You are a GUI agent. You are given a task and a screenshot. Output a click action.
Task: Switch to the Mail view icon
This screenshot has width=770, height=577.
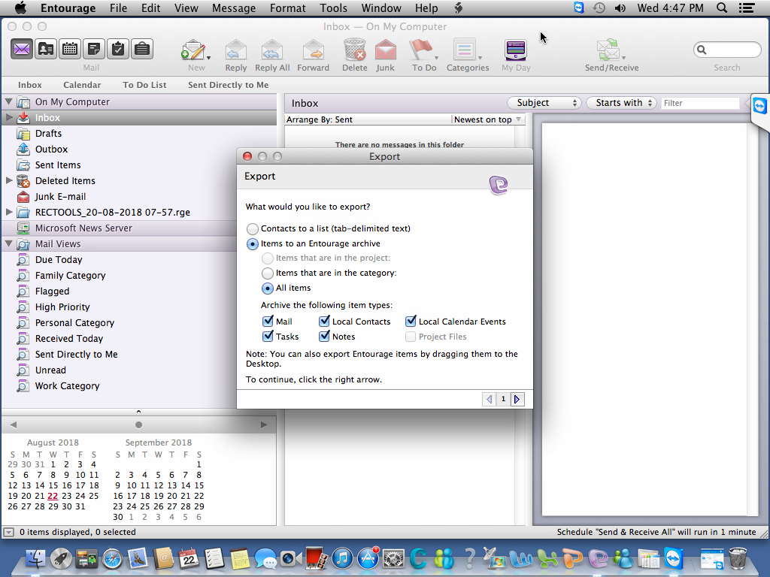pos(22,49)
